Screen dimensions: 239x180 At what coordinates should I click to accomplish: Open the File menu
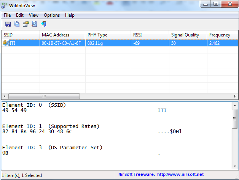[x=7, y=15]
